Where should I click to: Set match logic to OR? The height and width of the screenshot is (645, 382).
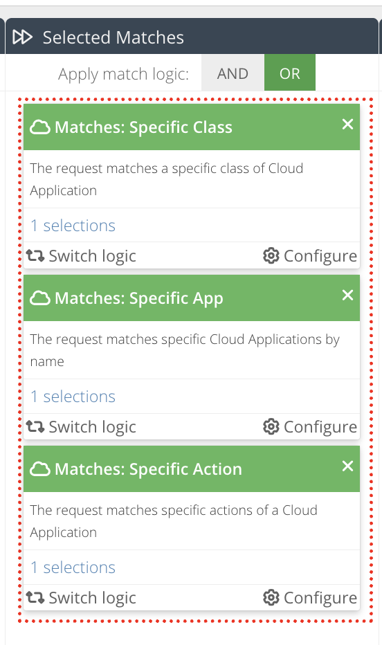point(289,73)
